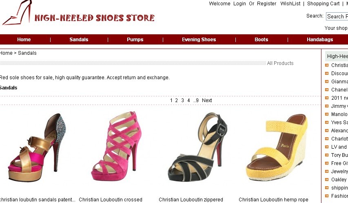Open the Evening Shoes menu item

click(x=199, y=40)
